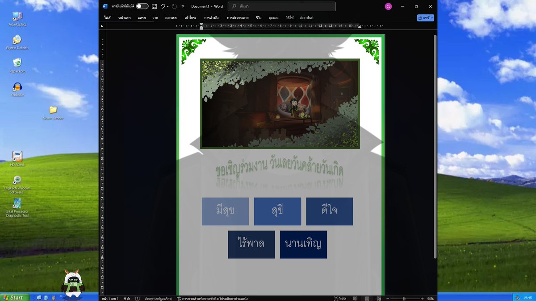Open the มุมมอง (View) tab
The width and height of the screenshot is (536, 301).
(274, 18)
